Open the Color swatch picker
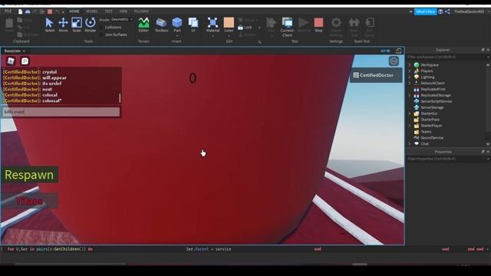 [229, 23]
